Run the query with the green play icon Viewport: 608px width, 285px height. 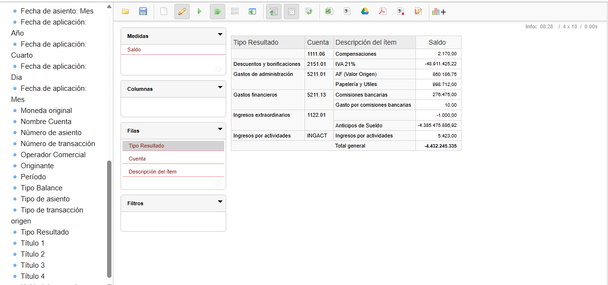point(200,12)
